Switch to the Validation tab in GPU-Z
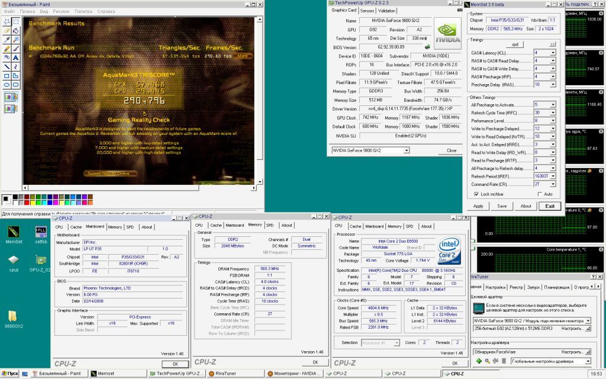606x379 pixels. (x=386, y=11)
